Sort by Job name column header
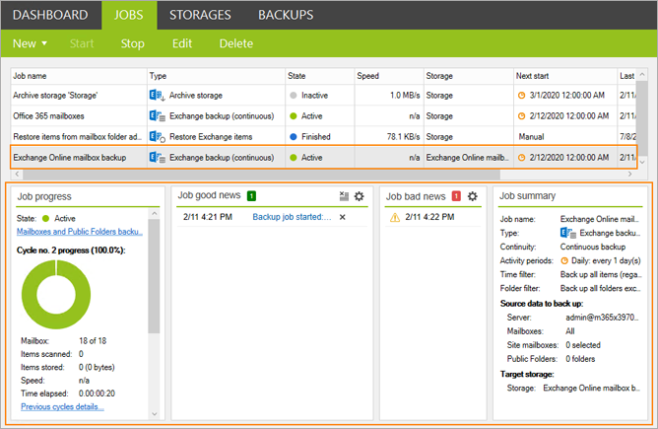Image resolution: width=658 pixels, height=429 pixels. [x=79, y=76]
